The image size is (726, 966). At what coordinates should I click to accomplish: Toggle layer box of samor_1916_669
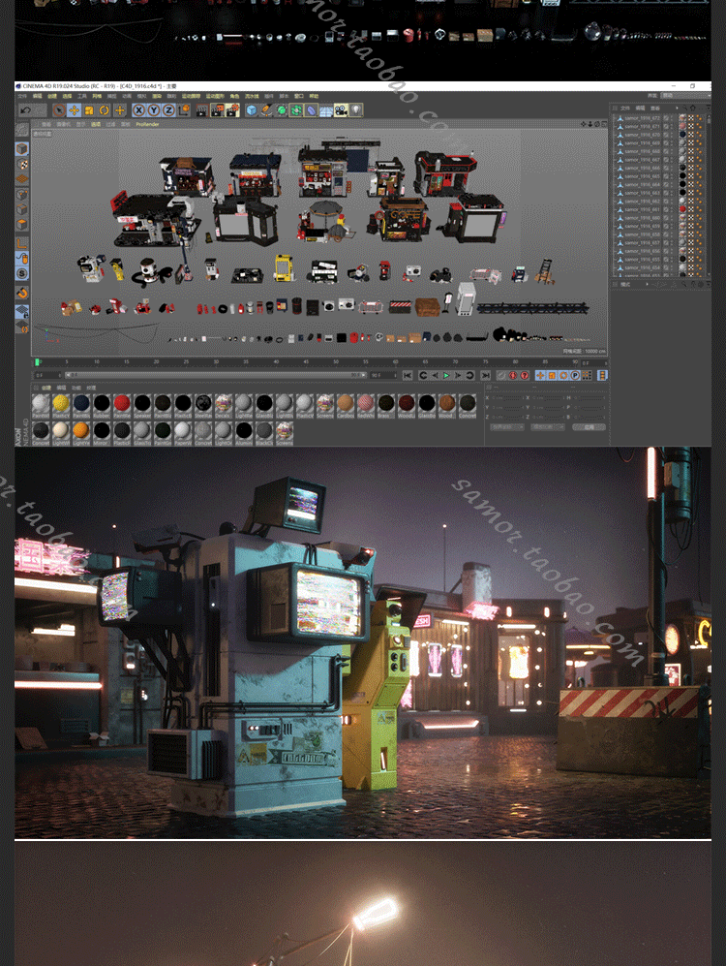666,143
